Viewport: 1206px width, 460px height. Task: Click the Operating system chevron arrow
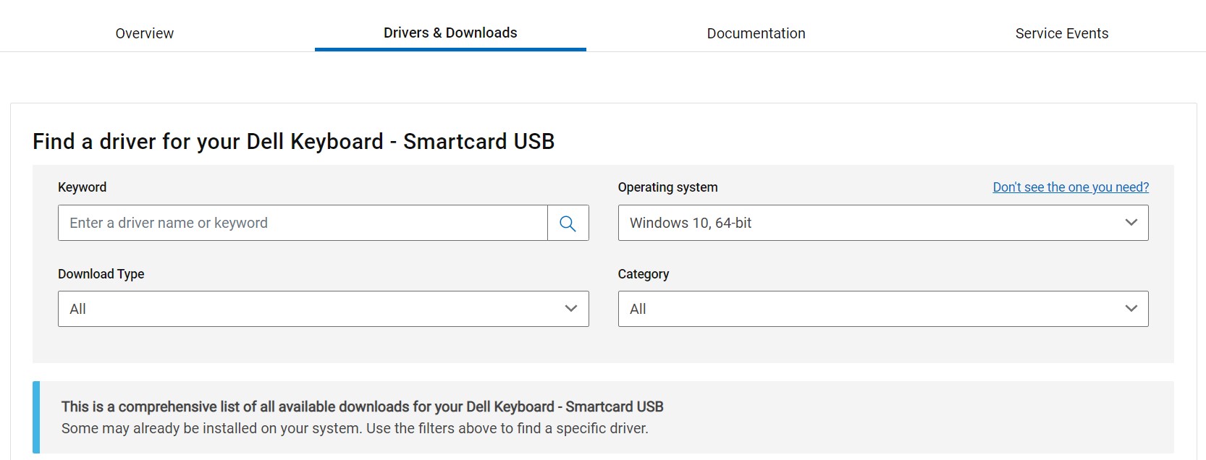pyautogui.click(x=1131, y=223)
